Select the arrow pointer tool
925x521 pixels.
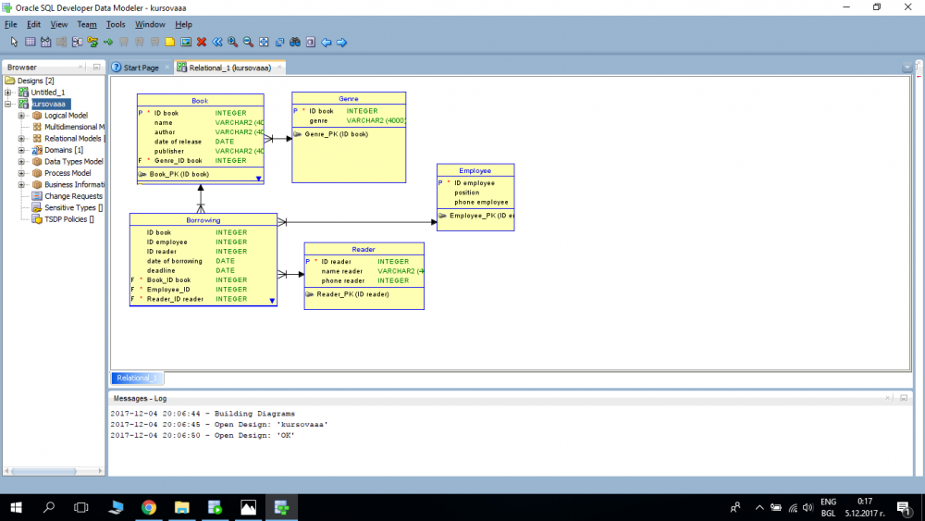click(x=14, y=42)
